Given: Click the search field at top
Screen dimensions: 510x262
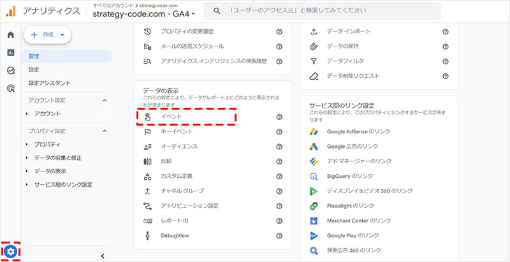Looking at the screenshot, I should (x=325, y=11).
